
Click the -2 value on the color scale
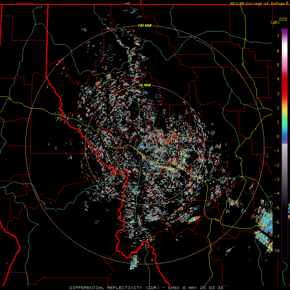pyautogui.click(x=277, y=165)
